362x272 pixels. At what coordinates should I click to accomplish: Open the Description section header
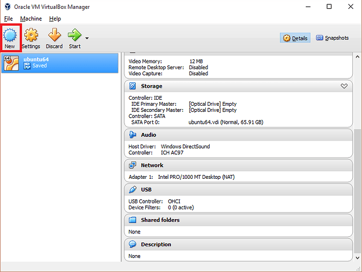238,245
